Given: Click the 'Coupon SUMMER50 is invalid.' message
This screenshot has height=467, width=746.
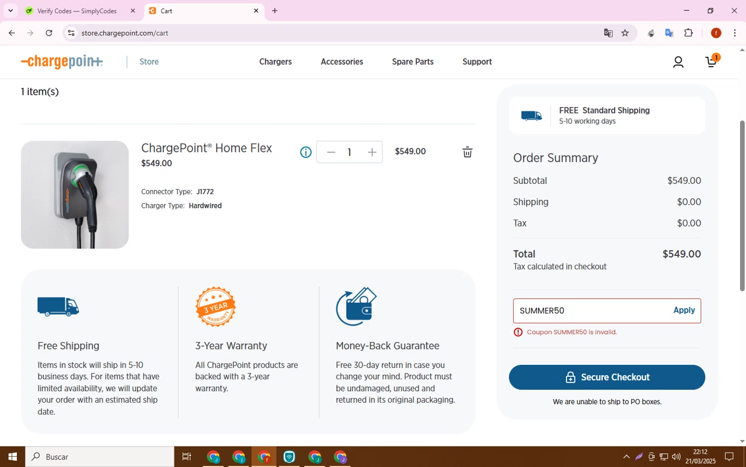Looking at the screenshot, I should click(571, 332).
